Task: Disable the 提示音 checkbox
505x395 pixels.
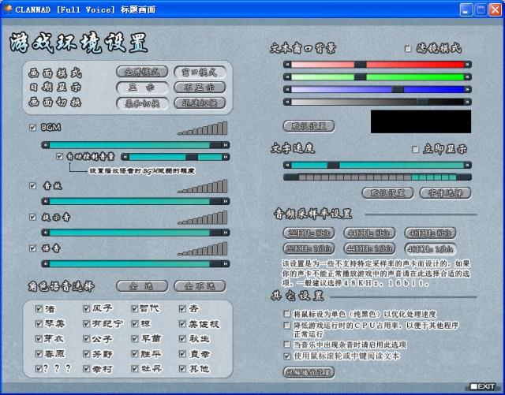Action: pos(32,217)
